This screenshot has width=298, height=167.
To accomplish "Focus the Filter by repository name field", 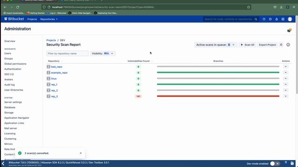I will [67, 53].
